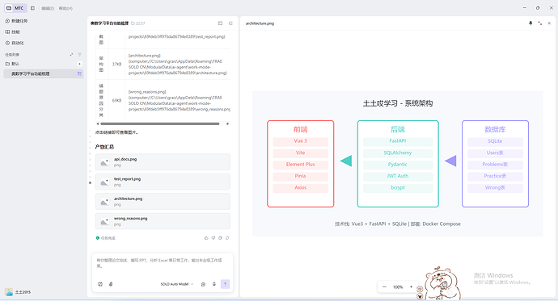Screen dimensions: 558x301
Task: Click the test_report.png path text in the table
Action: 176,36
